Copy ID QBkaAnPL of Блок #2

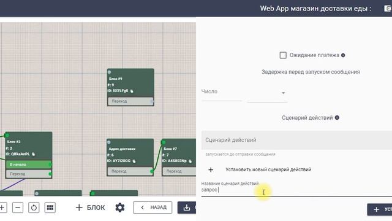click(x=33, y=154)
